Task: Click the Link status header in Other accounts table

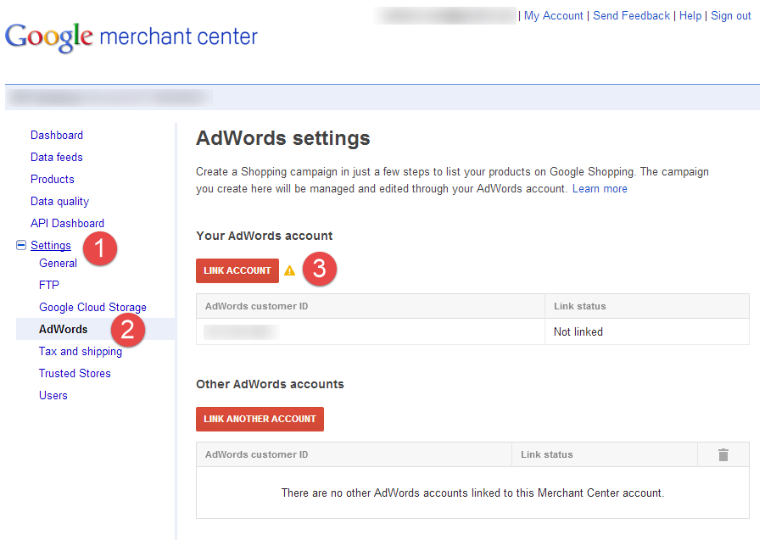Action: tap(604, 454)
